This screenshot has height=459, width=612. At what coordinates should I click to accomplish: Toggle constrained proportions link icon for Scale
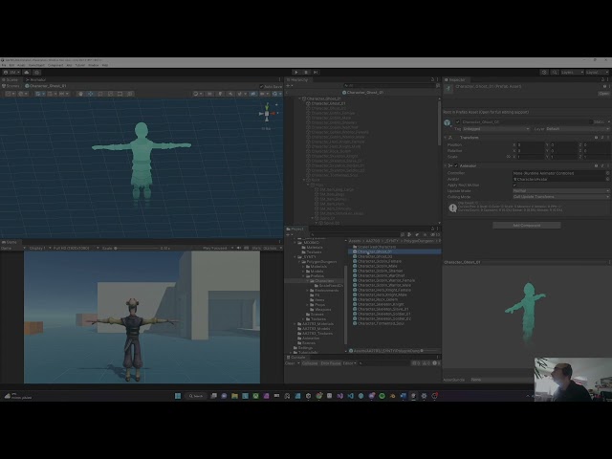(508, 157)
